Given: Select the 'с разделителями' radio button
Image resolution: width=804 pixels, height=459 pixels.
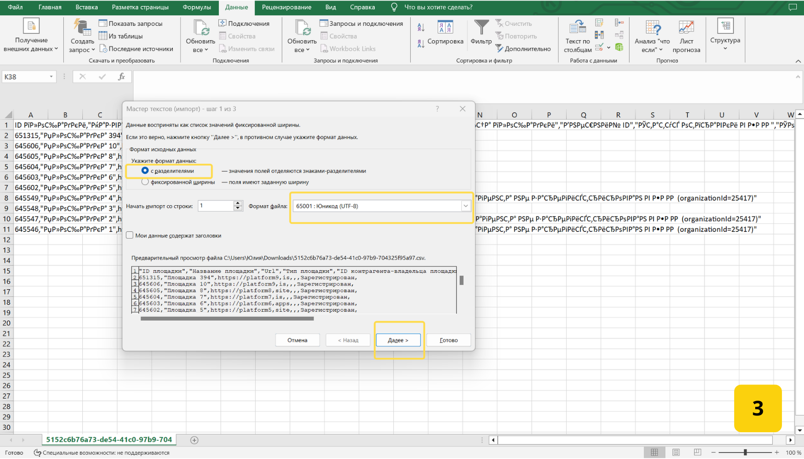Looking at the screenshot, I should click(145, 171).
